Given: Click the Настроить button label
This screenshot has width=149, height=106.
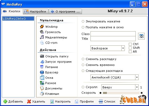Looking at the screenshot, I should pyautogui.click(x=63, y=101).
